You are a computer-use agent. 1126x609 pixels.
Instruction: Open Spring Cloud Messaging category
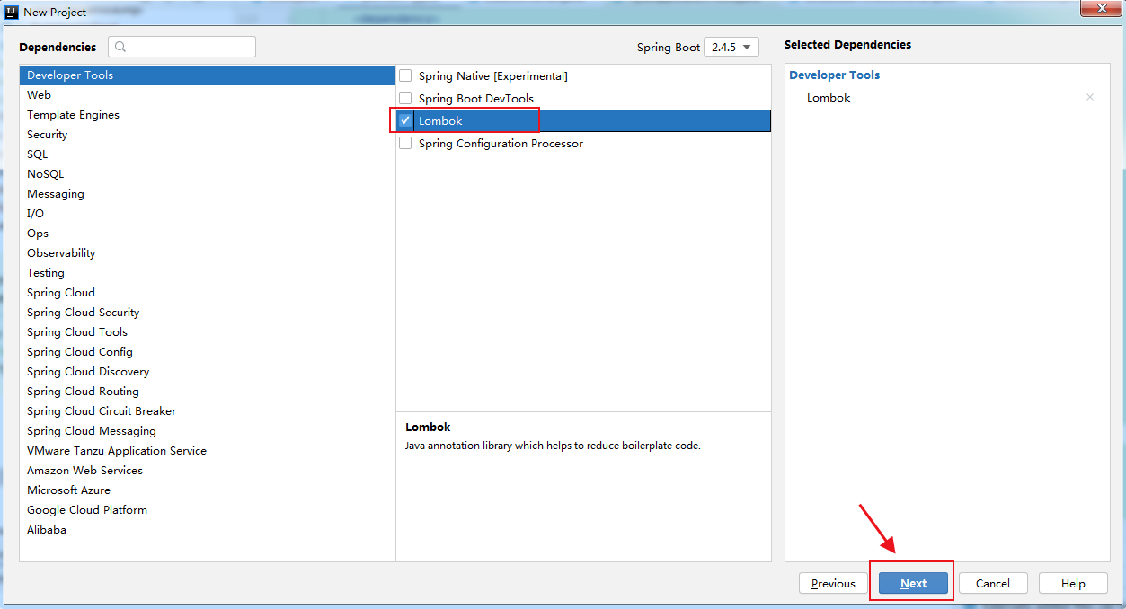pos(208,431)
